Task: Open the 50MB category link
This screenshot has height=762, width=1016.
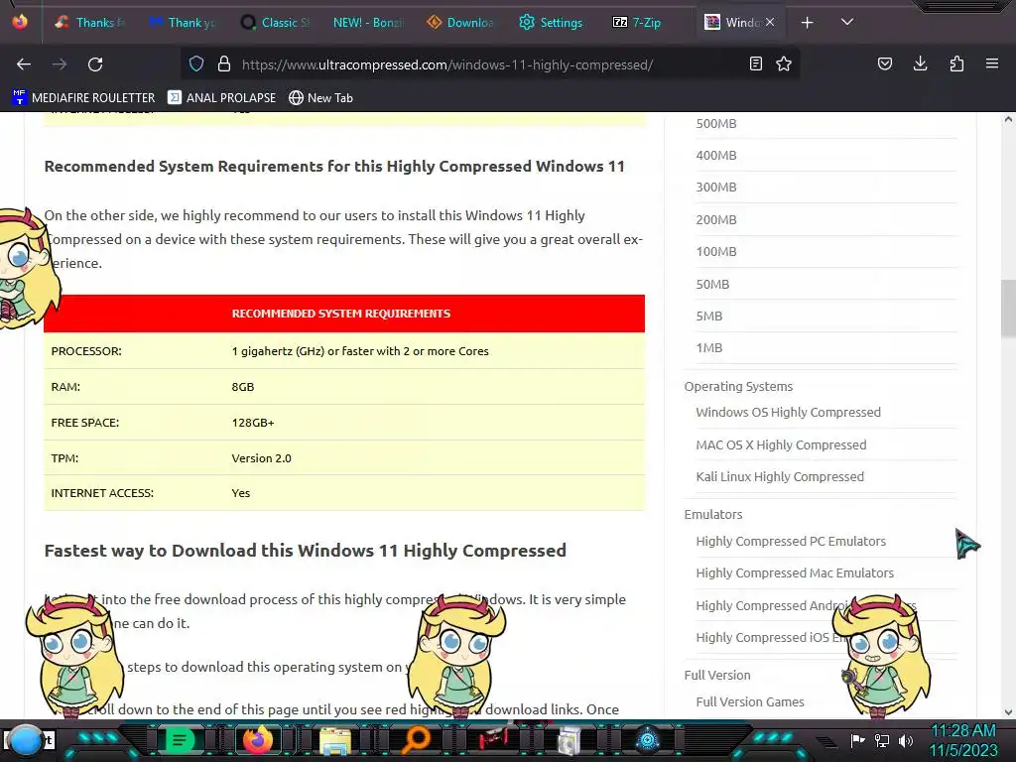Action: (712, 284)
